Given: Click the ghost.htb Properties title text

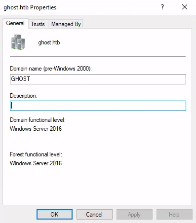Looking at the screenshot, I should click(x=30, y=7).
